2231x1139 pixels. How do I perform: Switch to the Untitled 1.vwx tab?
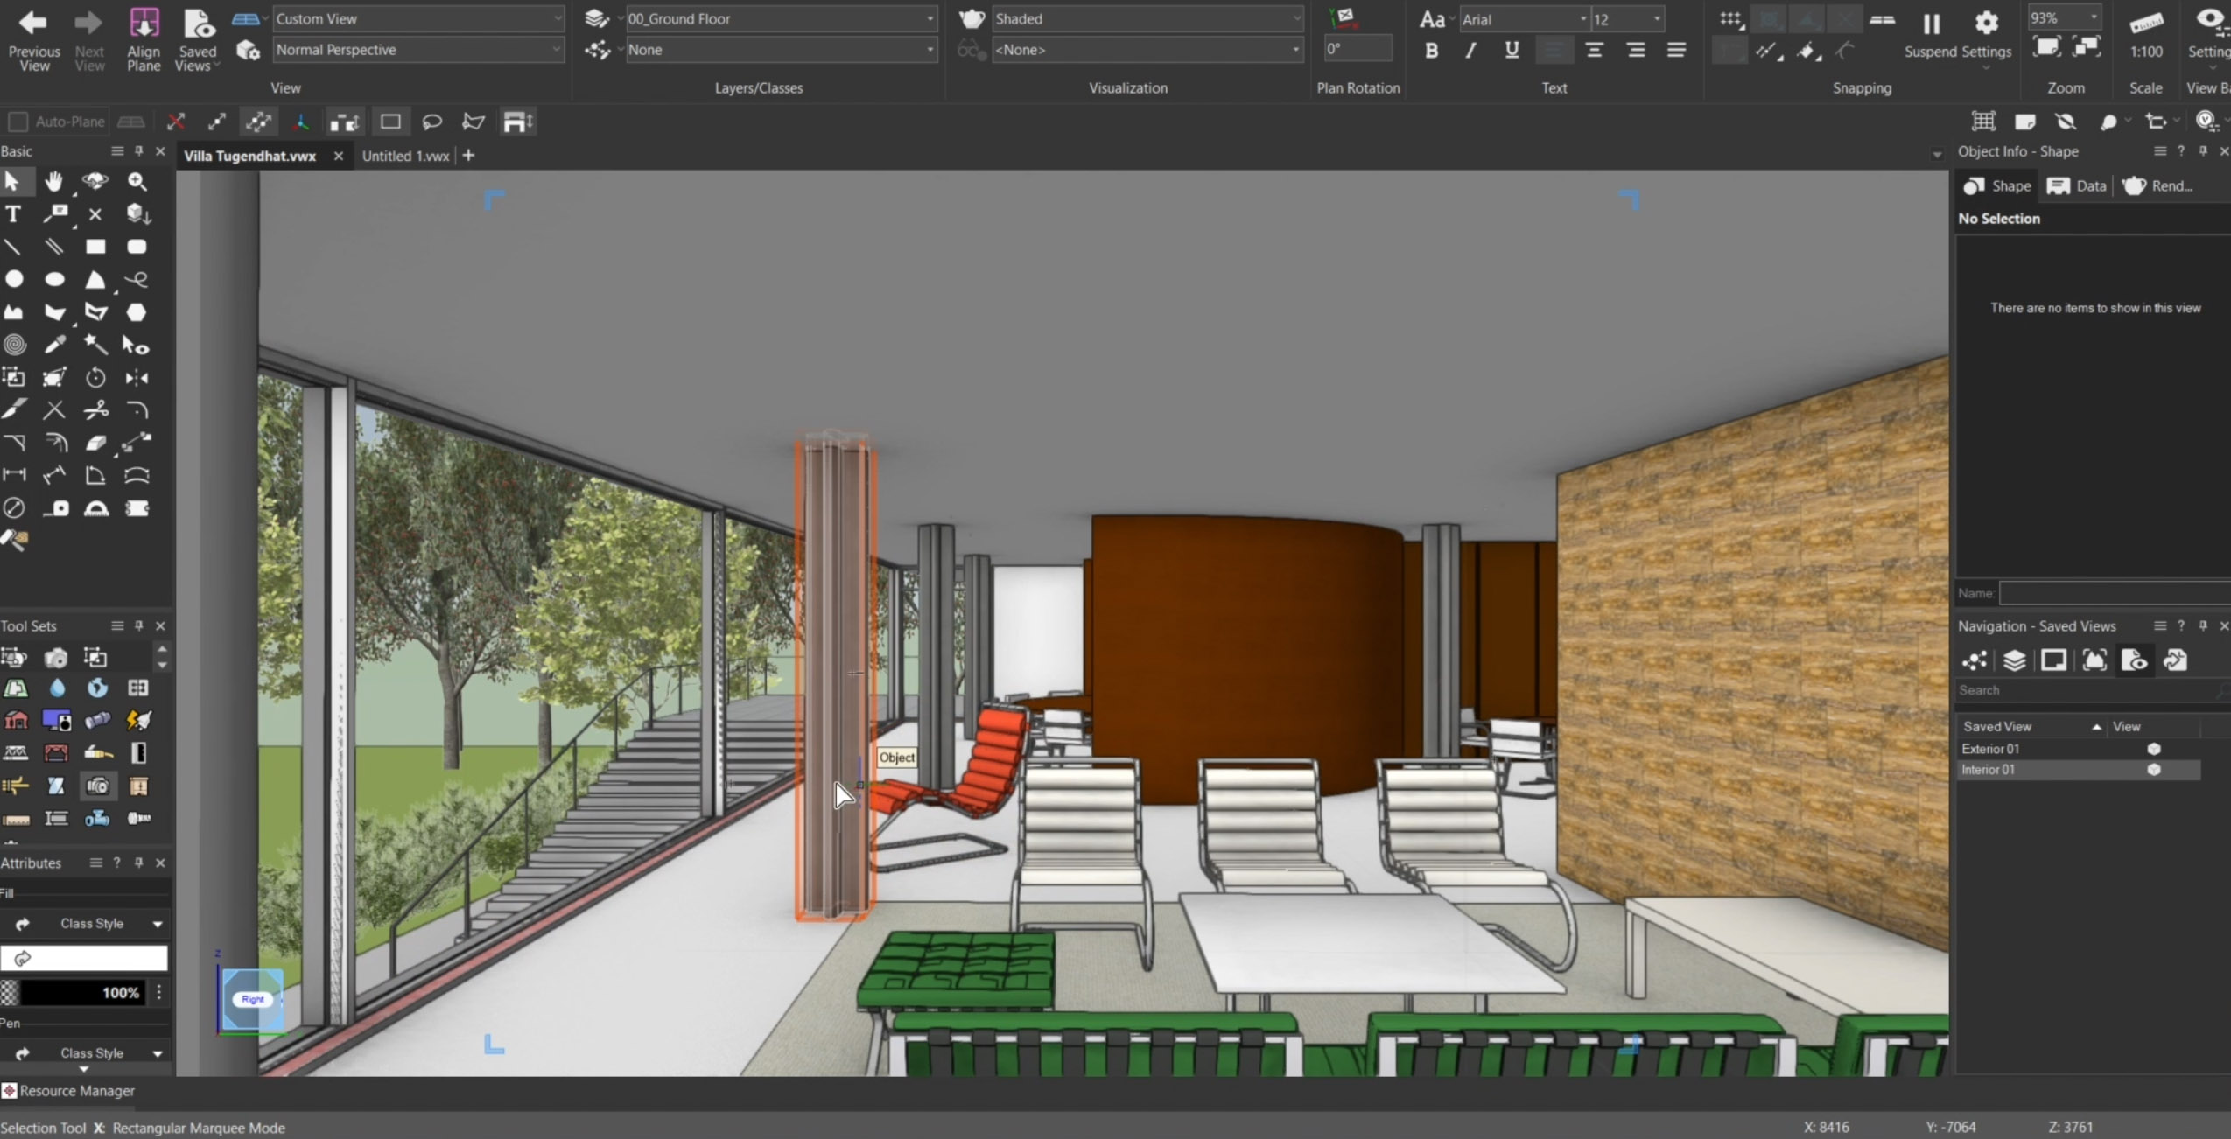click(405, 156)
